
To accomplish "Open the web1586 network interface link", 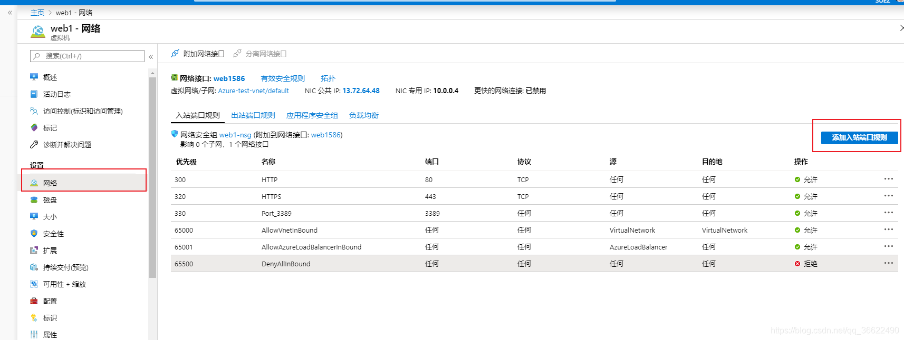I will (x=229, y=78).
